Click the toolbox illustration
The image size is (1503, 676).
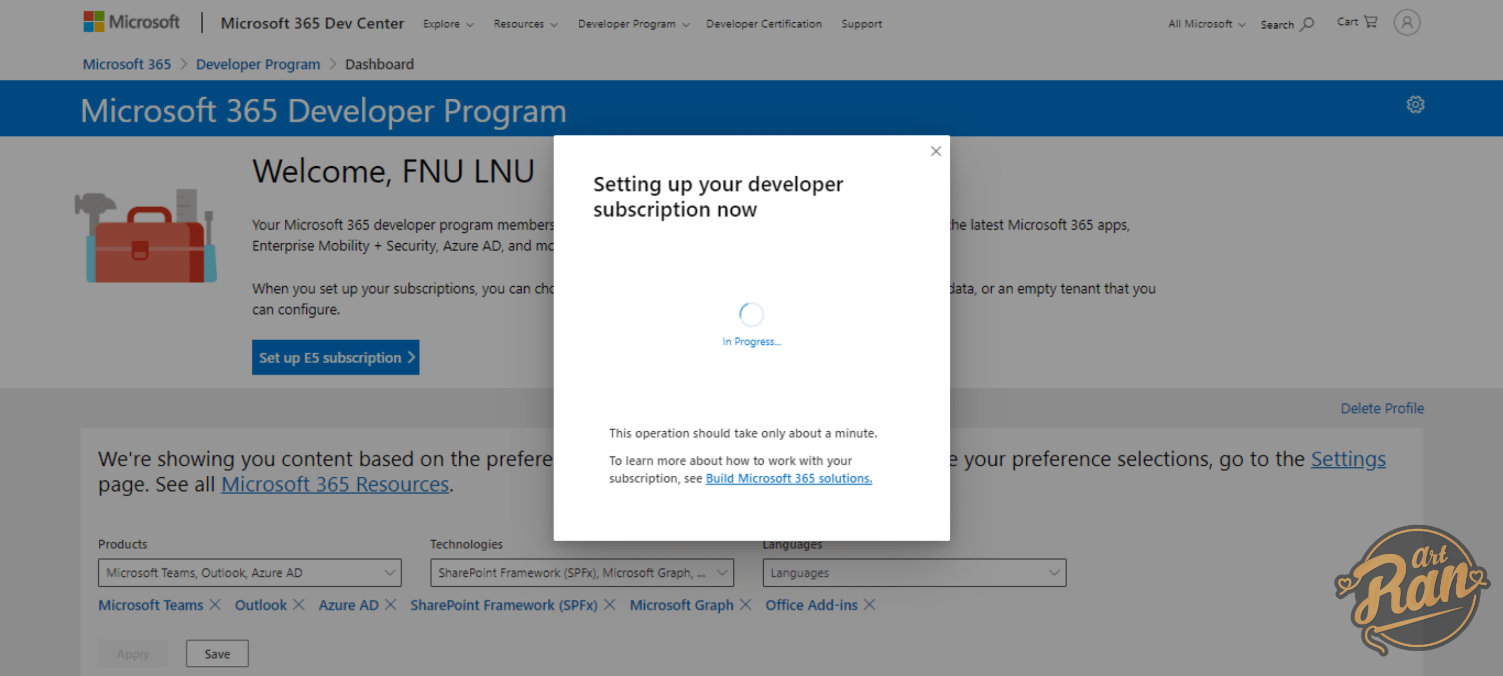click(x=146, y=236)
